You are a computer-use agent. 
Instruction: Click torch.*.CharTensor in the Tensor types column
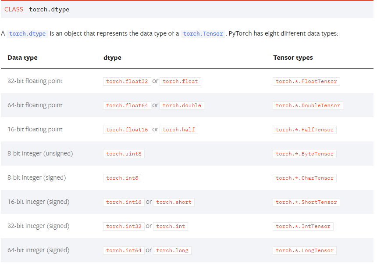(305, 177)
